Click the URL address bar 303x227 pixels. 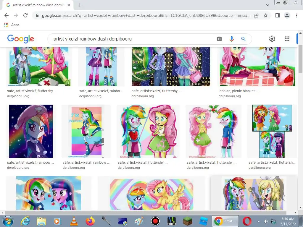click(146, 15)
